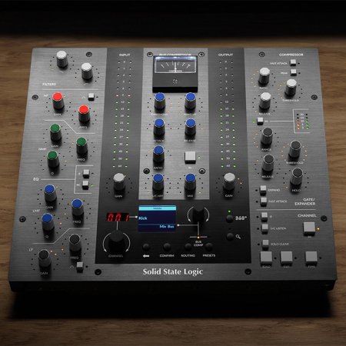
Task: Click the bottom-right FINE square button
Action: (311, 258)
